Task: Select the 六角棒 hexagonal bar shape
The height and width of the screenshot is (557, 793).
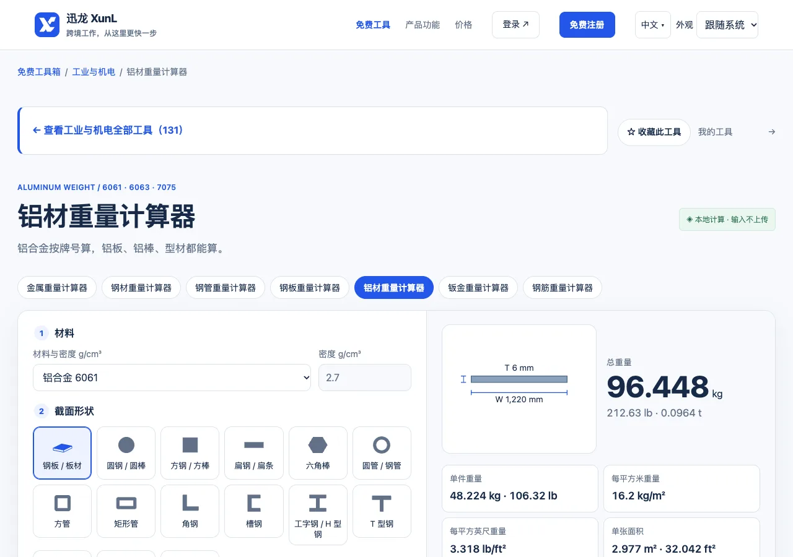Action: 318,453
